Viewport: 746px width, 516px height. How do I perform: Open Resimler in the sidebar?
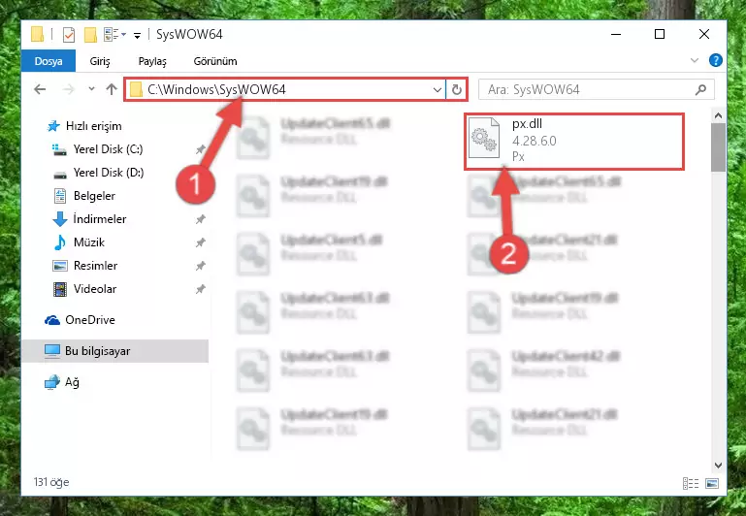point(84,266)
